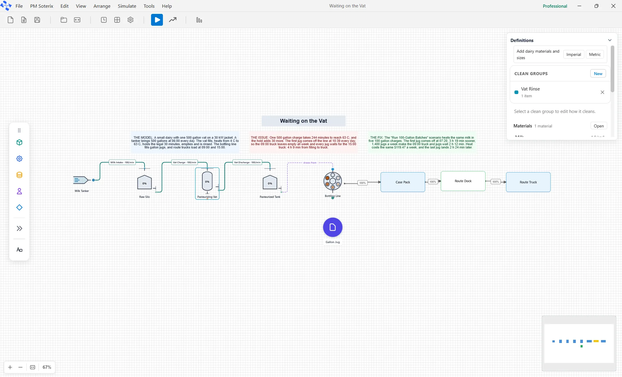Open the trend chart icon
622x377 pixels.
173,20
